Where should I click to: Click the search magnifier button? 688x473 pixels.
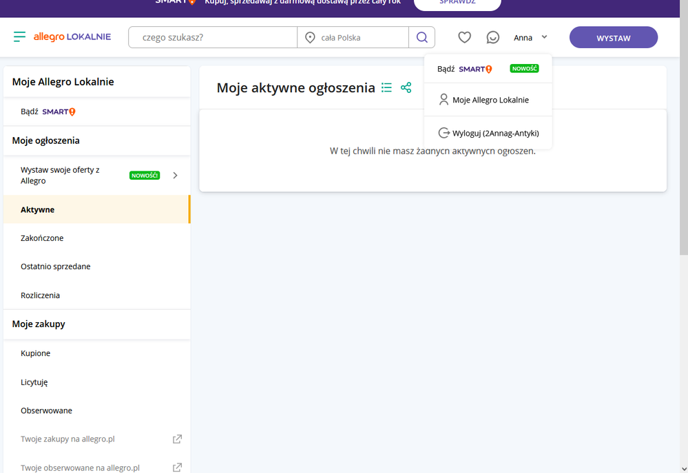[x=421, y=37]
